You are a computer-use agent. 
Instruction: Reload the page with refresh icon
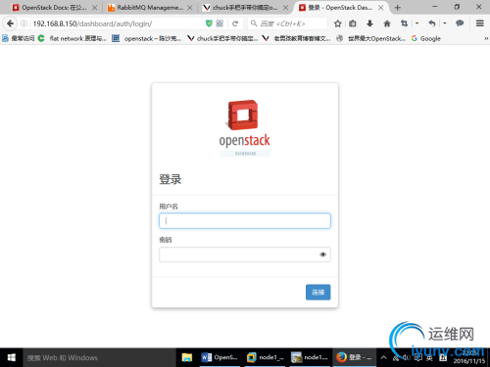coord(235,23)
